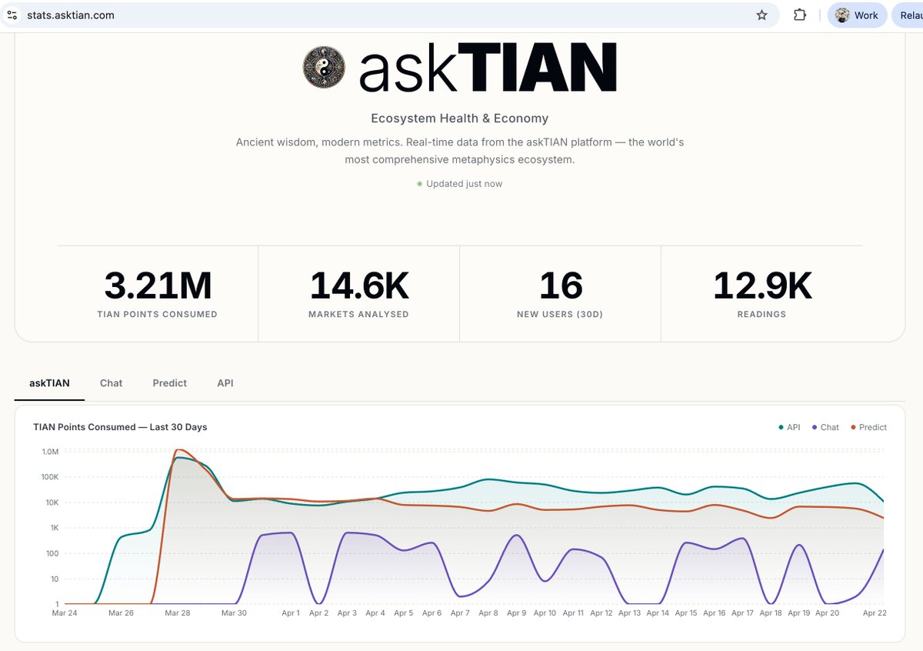Click the TIAN POINTS CONSUMED label
Viewport: 923px width, 651px height.
coord(158,314)
